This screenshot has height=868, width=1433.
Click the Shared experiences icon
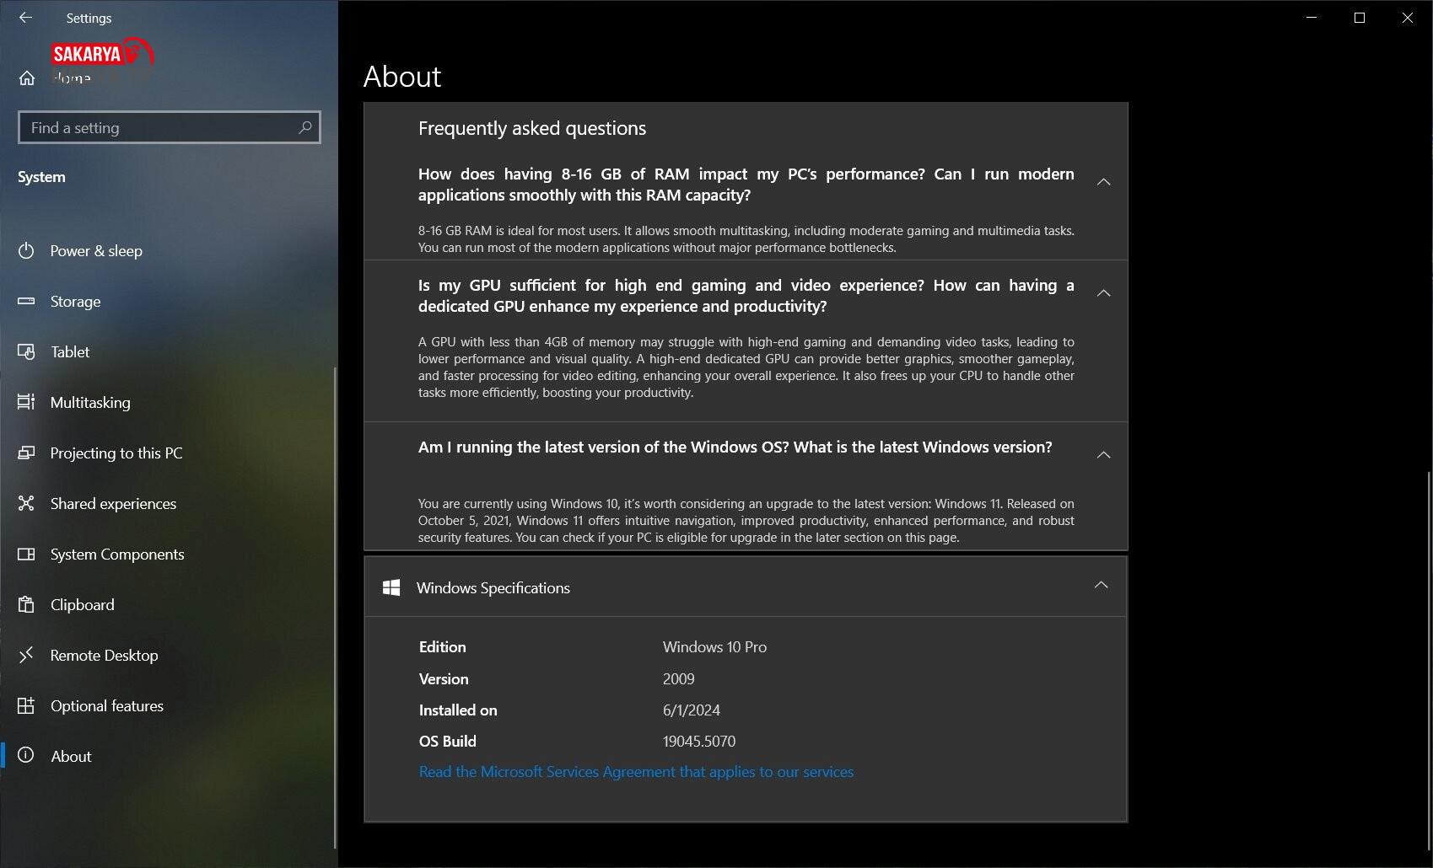26,504
